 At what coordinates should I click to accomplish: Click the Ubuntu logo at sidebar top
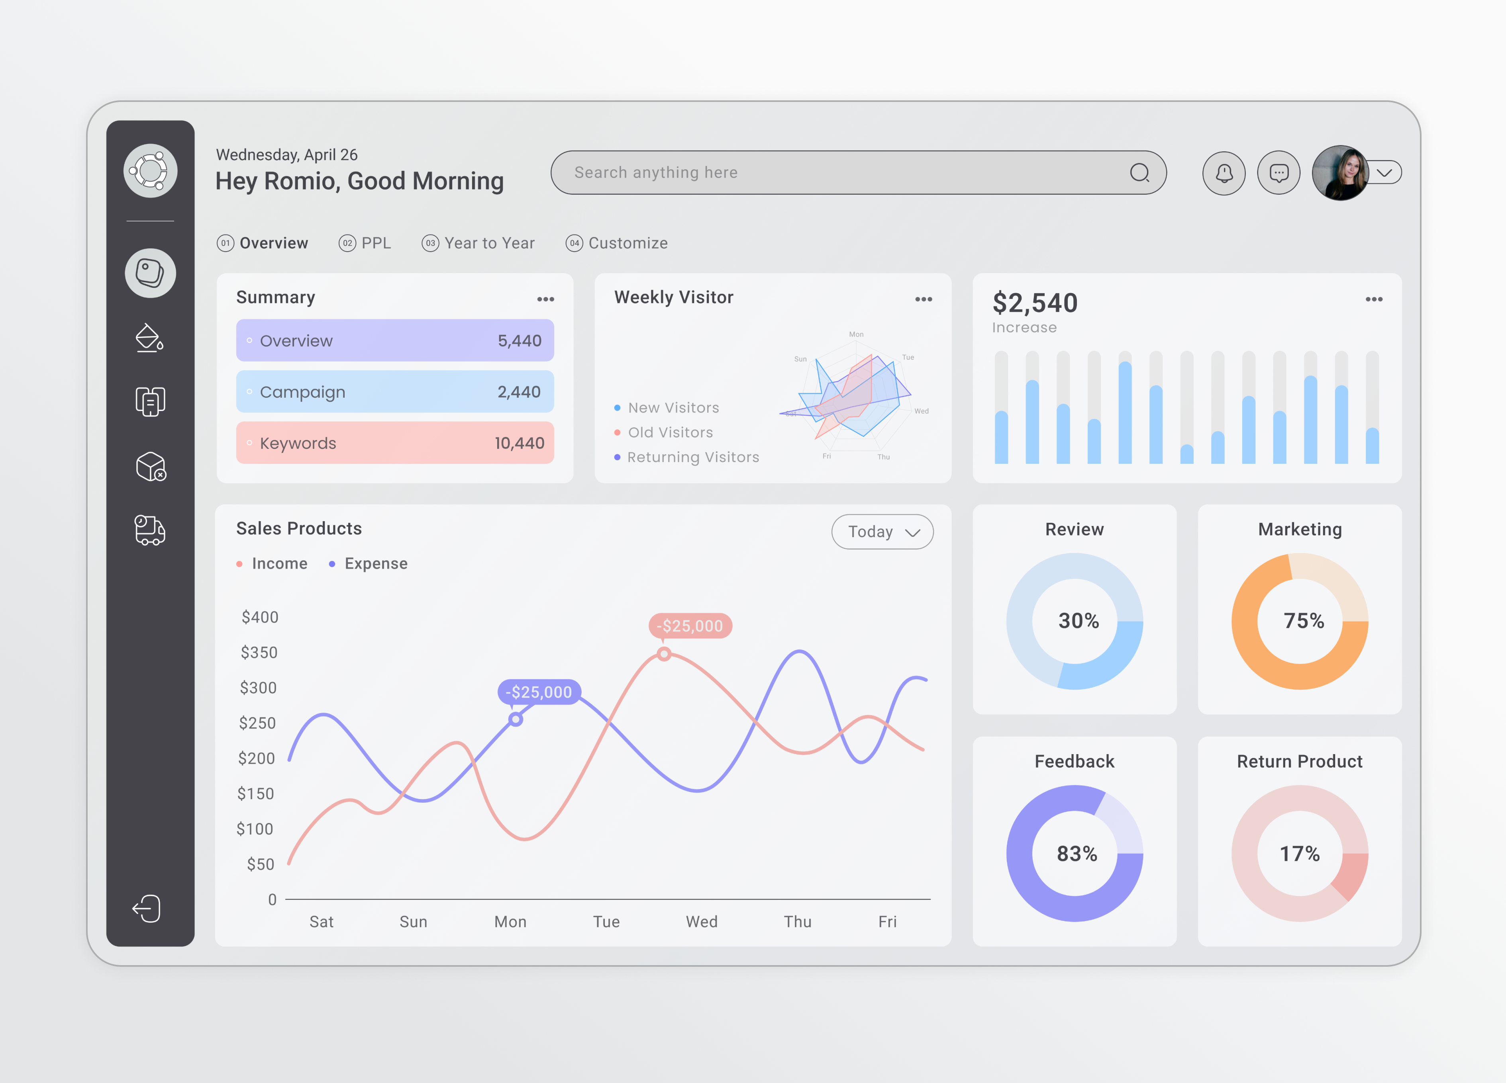point(149,170)
